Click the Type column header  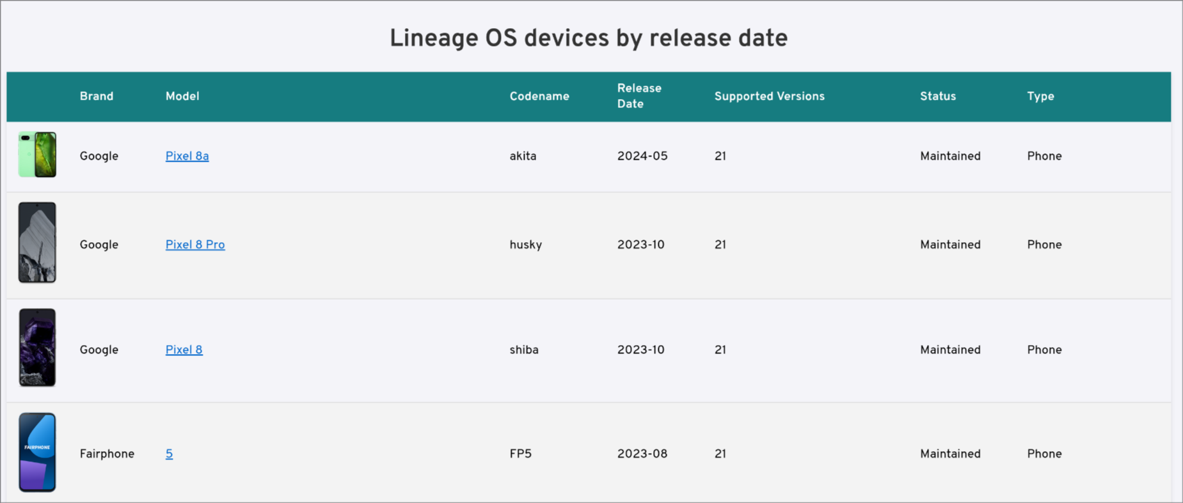(1040, 97)
